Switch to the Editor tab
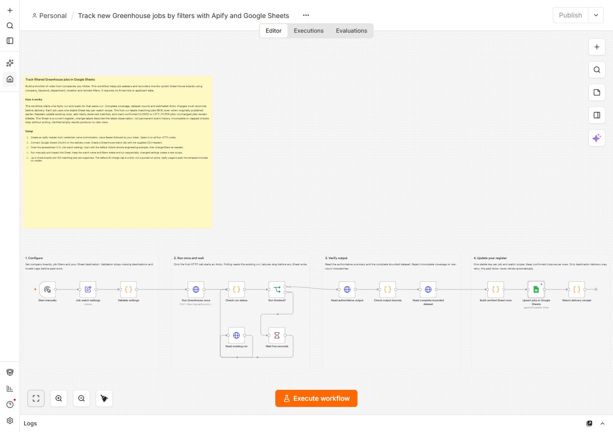This screenshot has width=613, height=432. [x=274, y=31]
